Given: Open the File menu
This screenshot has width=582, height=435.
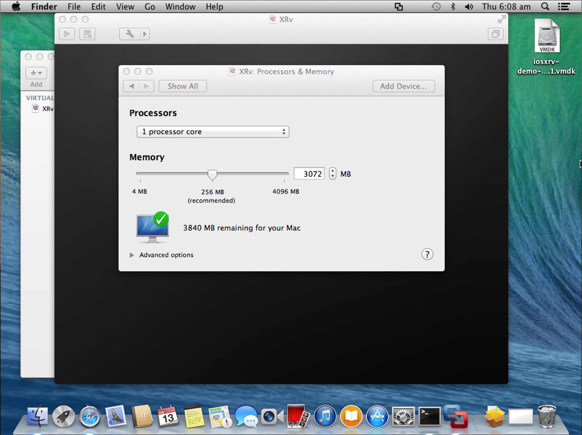Looking at the screenshot, I should tap(74, 7).
